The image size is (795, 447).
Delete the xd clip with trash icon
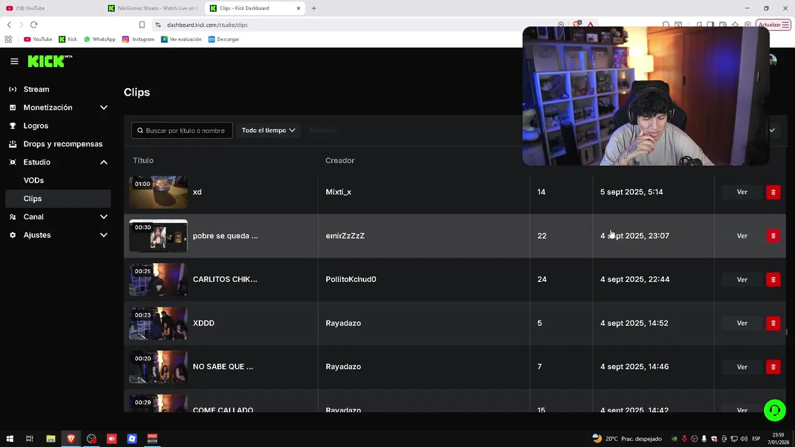pyautogui.click(x=773, y=192)
